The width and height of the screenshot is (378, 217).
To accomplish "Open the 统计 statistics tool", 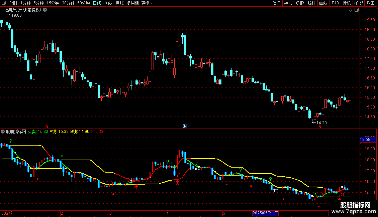I will click(311, 3).
